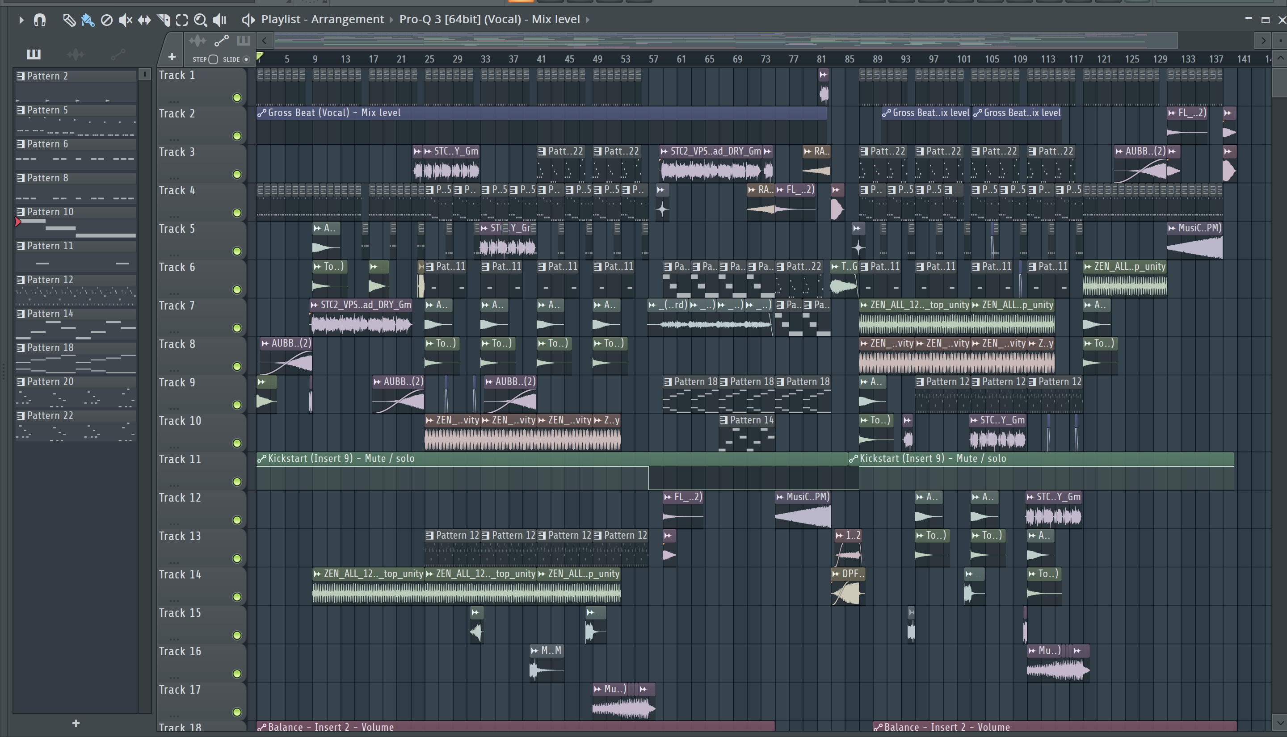1287x737 pixels.
Task: Open the playlist options menu arrow
Action: [21, 20]
